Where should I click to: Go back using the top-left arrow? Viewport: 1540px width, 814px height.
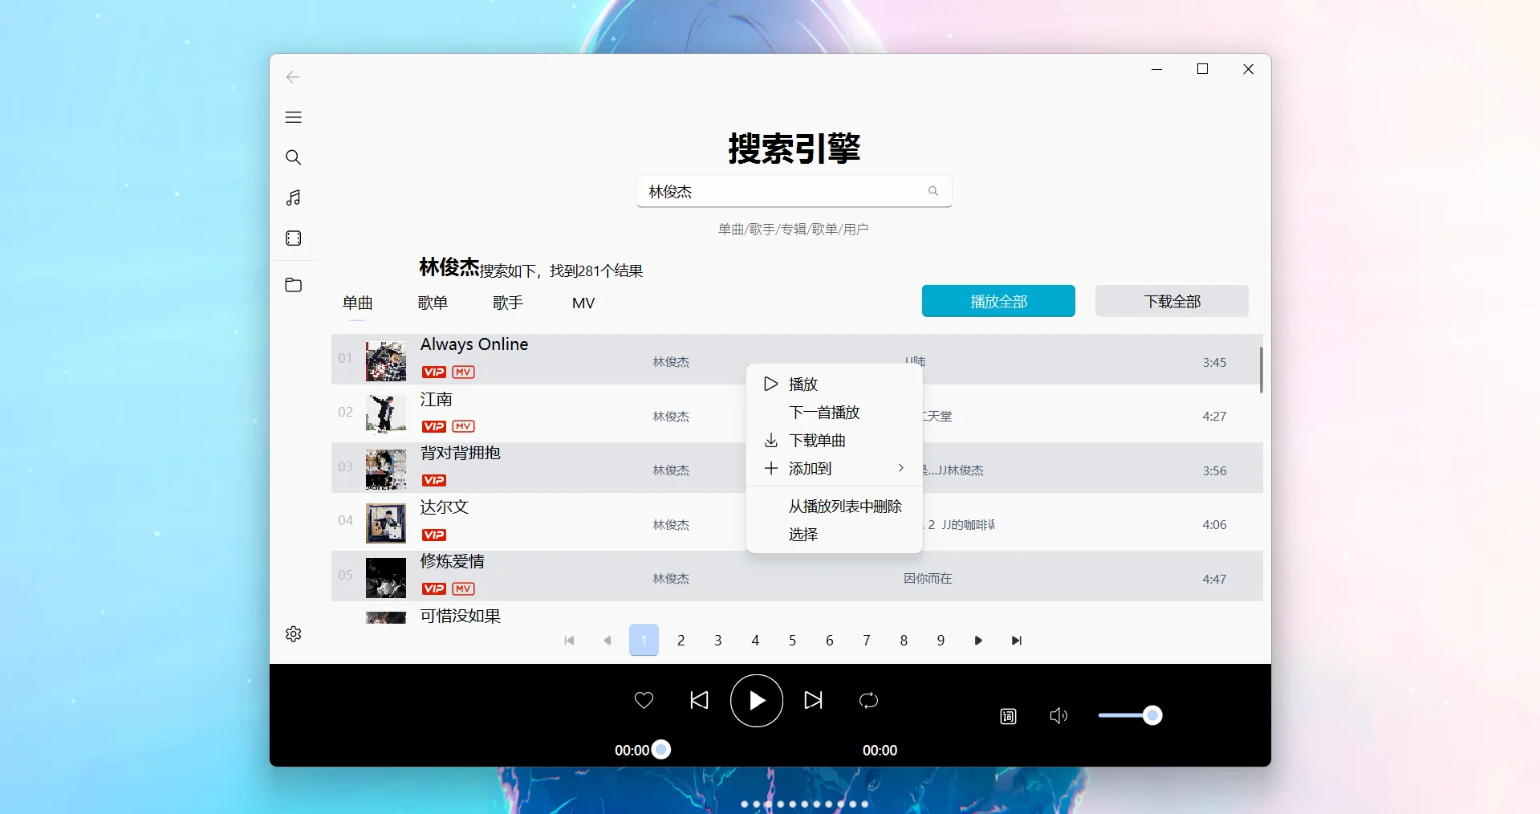pos(292,77)
